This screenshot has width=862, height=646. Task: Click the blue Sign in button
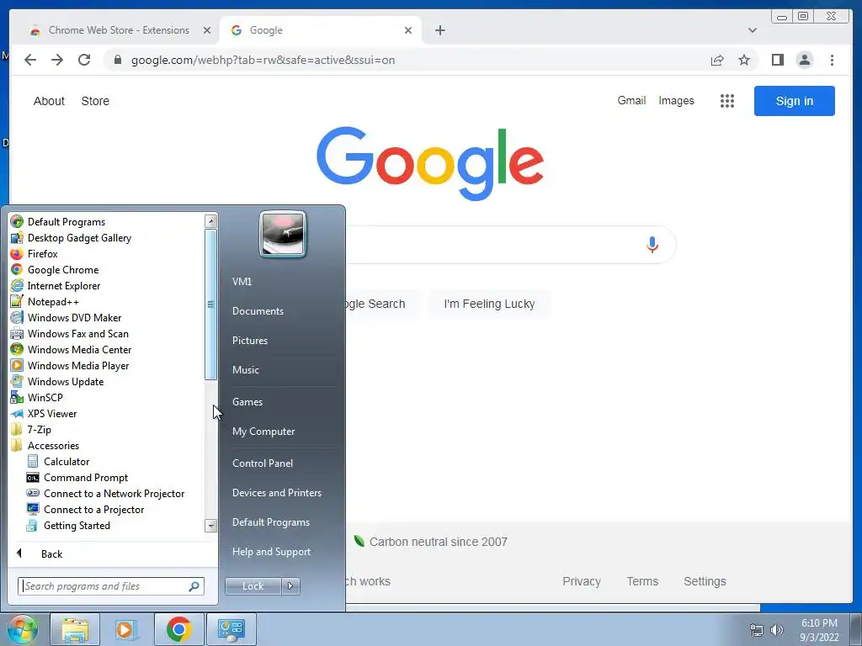tap(795, 101)
